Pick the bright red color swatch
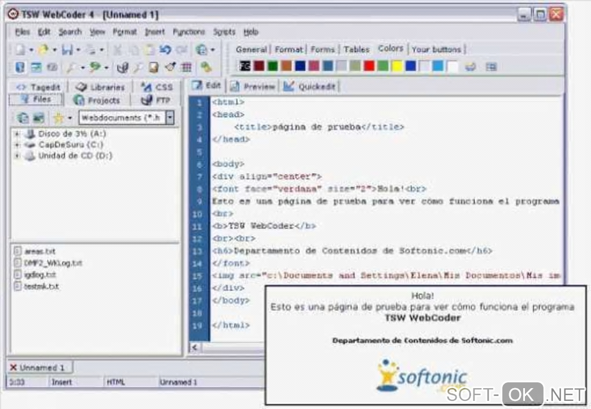 click(370, 67)
